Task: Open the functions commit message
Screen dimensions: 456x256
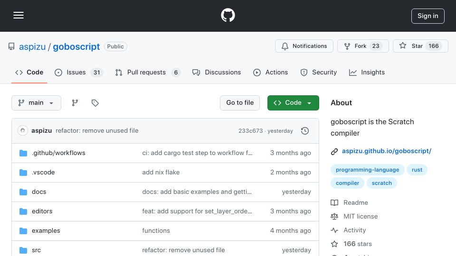Action: [x=156, y=231]
